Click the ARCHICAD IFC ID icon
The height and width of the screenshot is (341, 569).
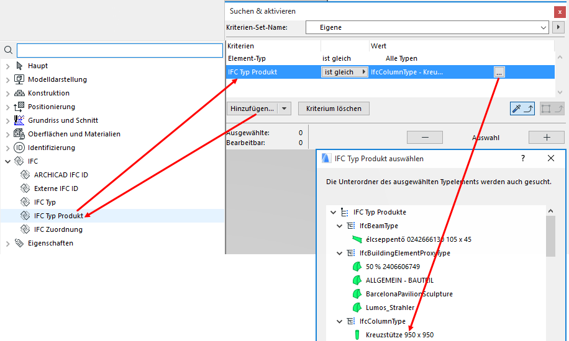pos(25,175)
